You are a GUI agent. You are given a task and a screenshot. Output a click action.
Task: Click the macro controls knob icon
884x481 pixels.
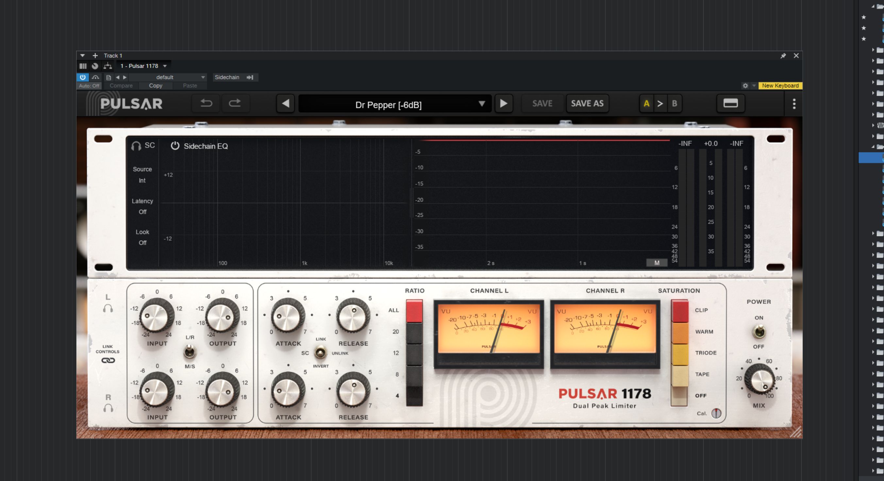click(x=95, y=66)
